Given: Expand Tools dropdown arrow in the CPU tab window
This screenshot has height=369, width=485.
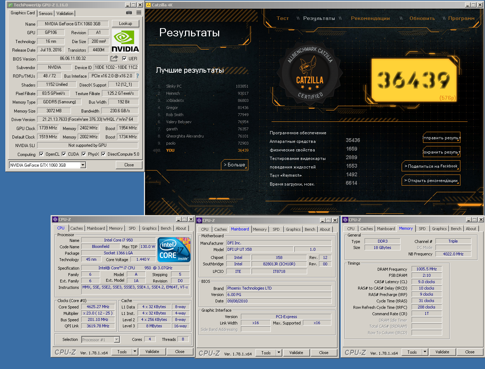Looking at the screenshot, I should coord(135,352).
